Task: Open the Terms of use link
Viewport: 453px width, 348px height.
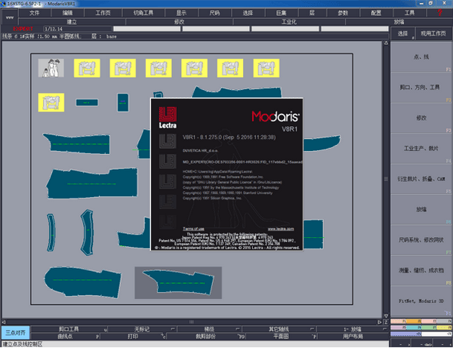Action: 193,229
